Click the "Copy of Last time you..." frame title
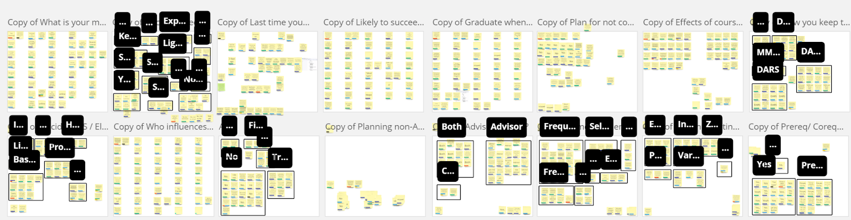This screenshot has width=851, height=220. coord(263,22)
